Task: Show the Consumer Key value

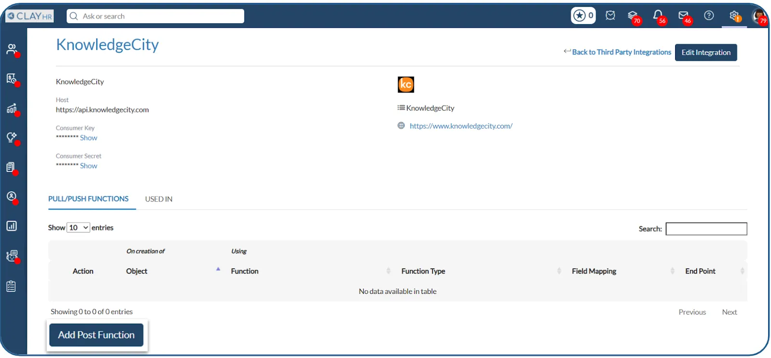Action: tap(89, 138)
